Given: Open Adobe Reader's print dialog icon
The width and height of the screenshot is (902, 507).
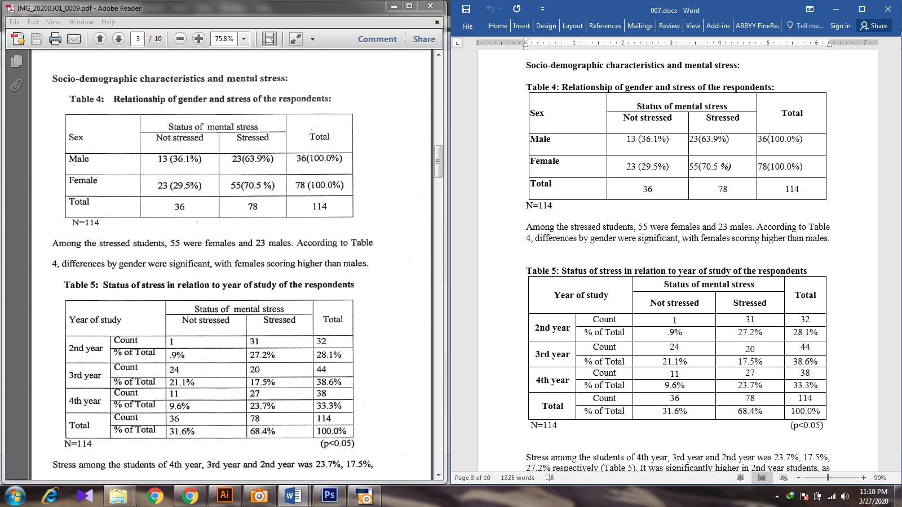Looking at the screenshot, I should point(54,39).
